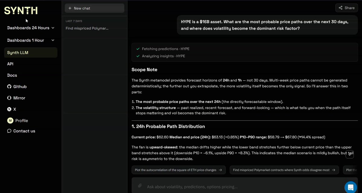Click the 'Dashboards 24 Hours' label
The width and height of the screenshot is (362, 193).
coord(28,28)
